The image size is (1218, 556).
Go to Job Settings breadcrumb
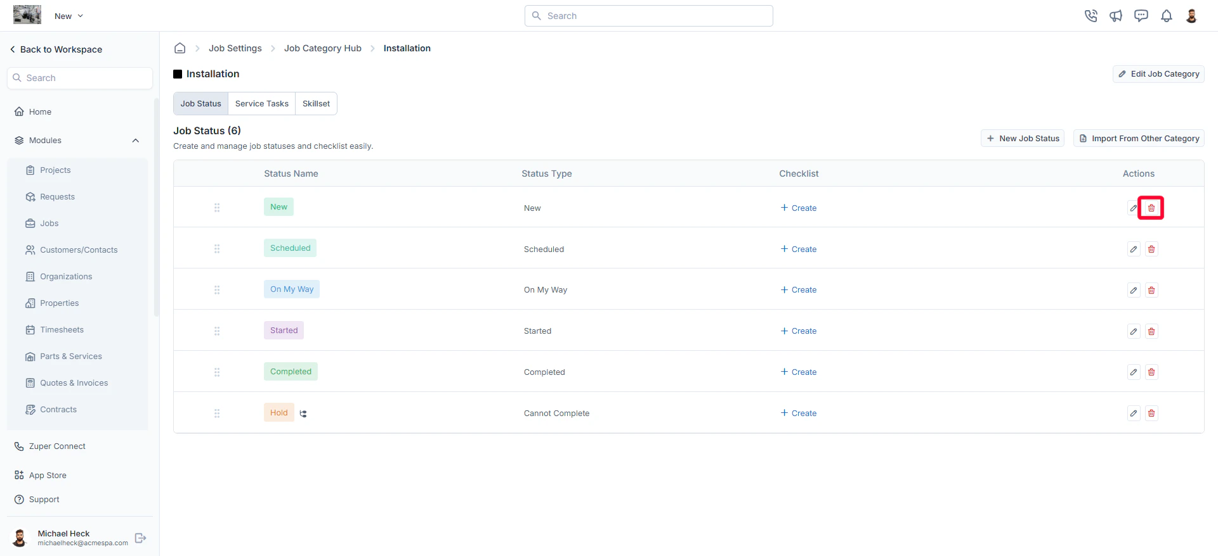pyautogui.click(x=235, y=48)
